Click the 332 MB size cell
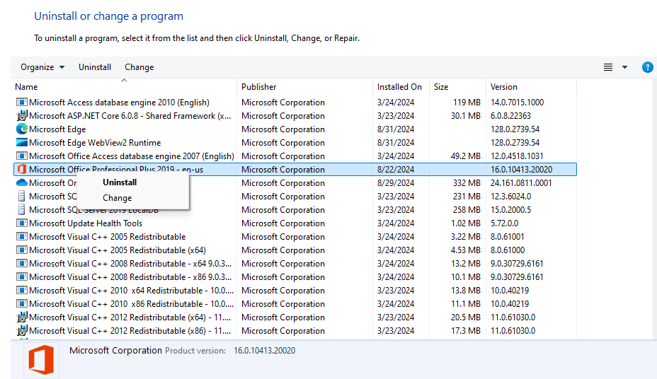Image resolution: width=657 pixels, height=379 pixels. [467, 182]
